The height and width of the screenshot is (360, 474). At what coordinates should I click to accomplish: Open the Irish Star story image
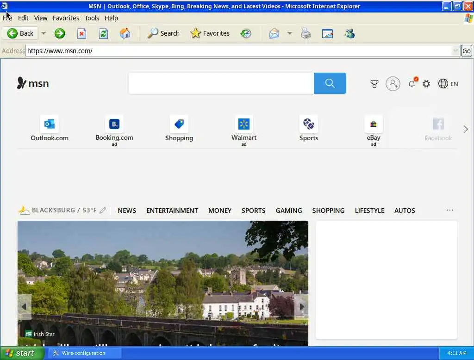163,283
